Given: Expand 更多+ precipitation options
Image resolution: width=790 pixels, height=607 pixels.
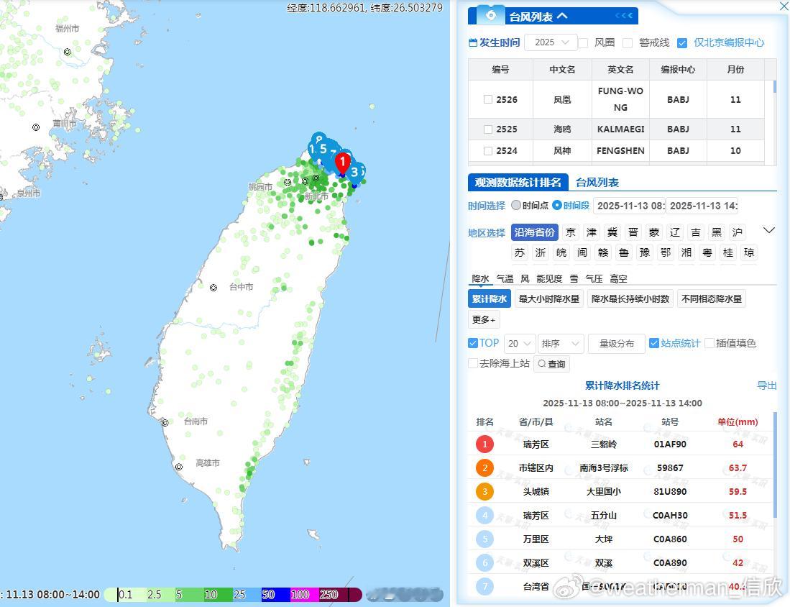Looking at the screenshot, I should (x=484, y=319).
